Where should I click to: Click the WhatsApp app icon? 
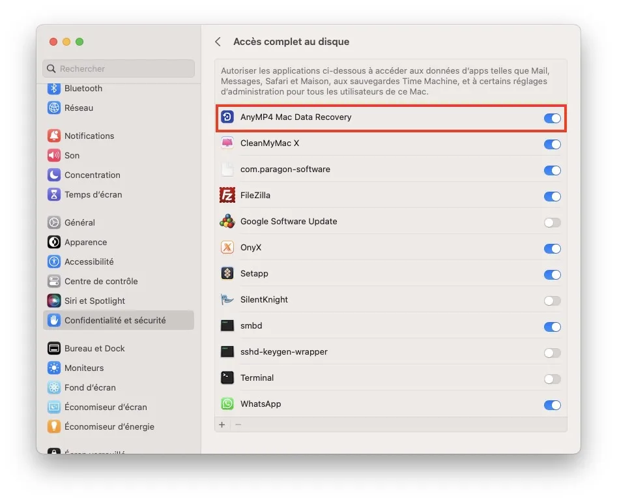click(x=227, y=404)
